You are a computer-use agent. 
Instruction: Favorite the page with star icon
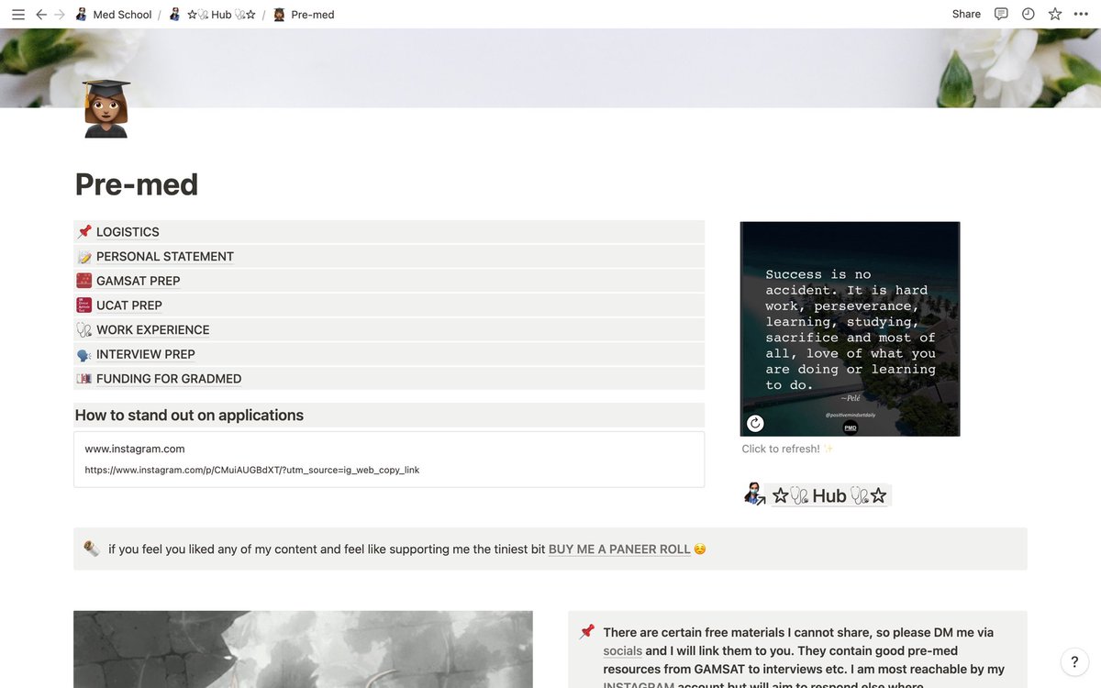tap(1055, 14)
